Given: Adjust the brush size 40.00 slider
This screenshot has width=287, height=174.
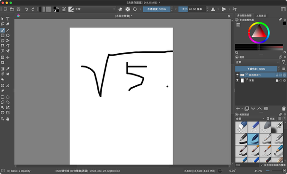Looking at the screenshot, I should [192, 9].
